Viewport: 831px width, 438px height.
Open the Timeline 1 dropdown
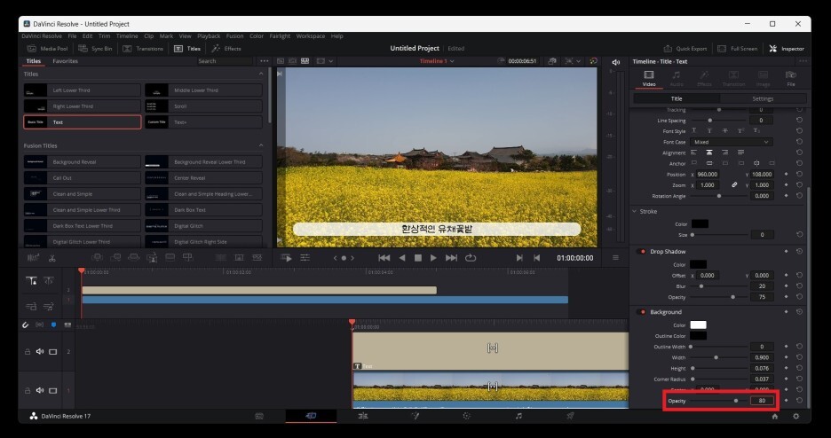pyautogui.click(x=437, y=61)
